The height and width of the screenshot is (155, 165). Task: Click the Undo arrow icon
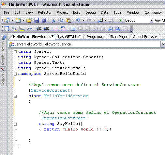(78, 20)
